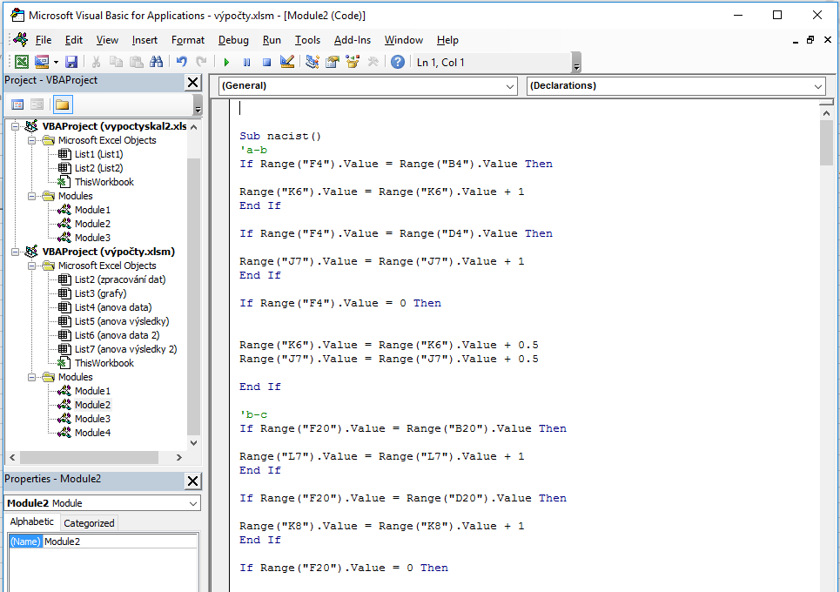Open the Tools menu
The height and width of the screenshot is (592, 840).
tap(307, 40)
